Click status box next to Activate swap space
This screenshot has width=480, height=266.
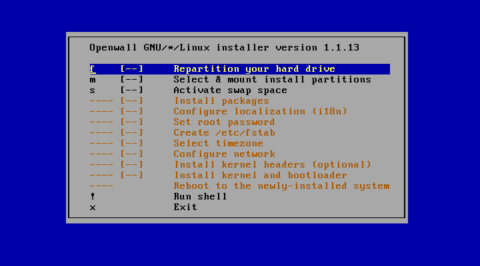click(132, 90)
